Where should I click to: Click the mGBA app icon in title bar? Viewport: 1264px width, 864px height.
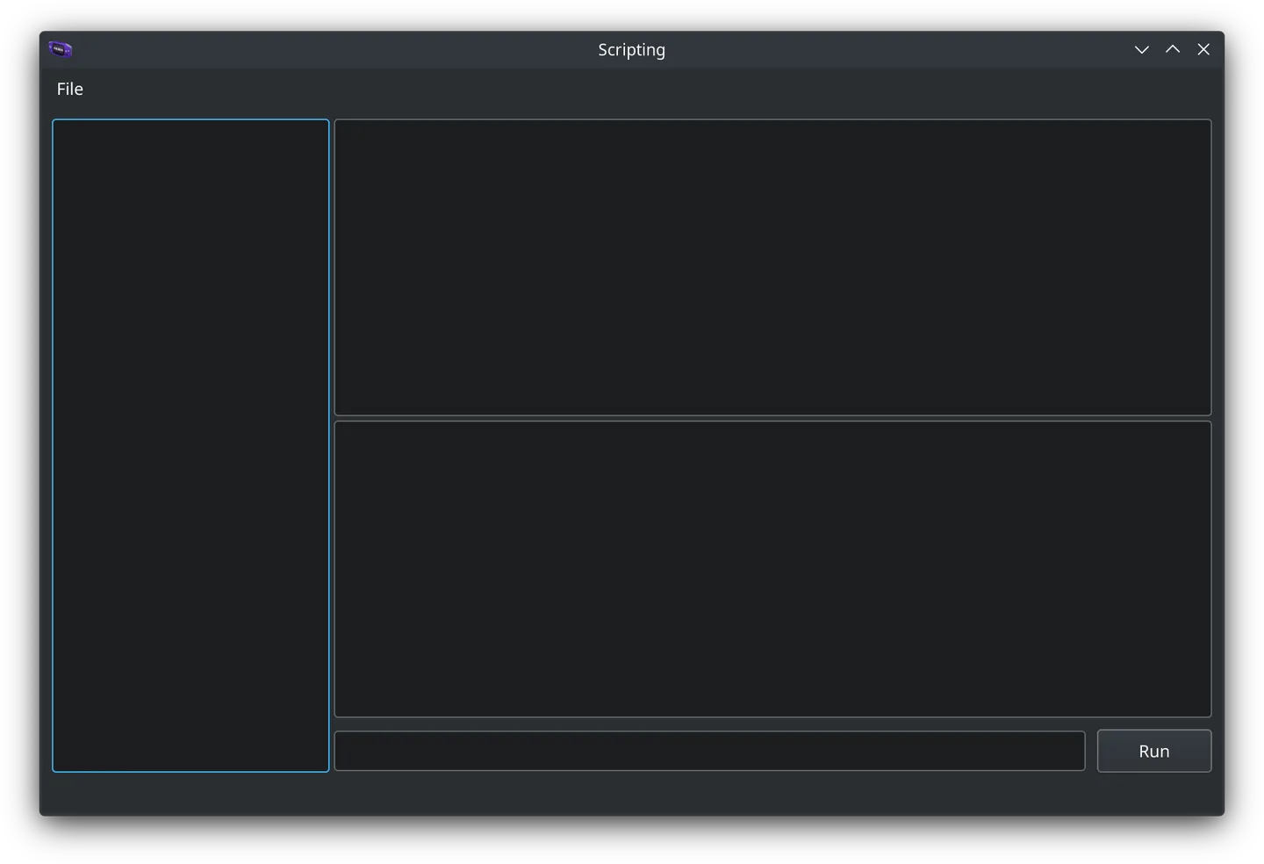point(61,49)
